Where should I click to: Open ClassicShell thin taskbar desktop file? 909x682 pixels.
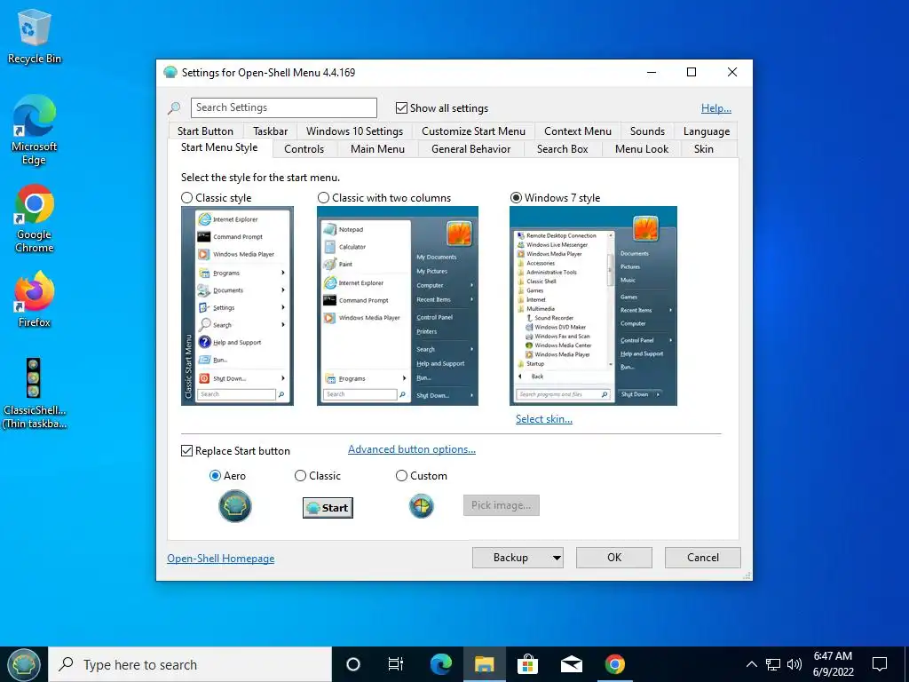(x=35, y=393)
